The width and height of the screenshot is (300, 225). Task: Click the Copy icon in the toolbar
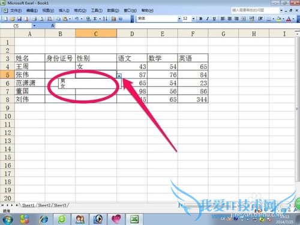58,19
